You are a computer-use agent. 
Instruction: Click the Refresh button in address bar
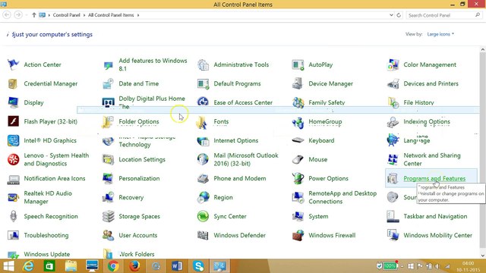pyautogui.click(x=399, y=15)
